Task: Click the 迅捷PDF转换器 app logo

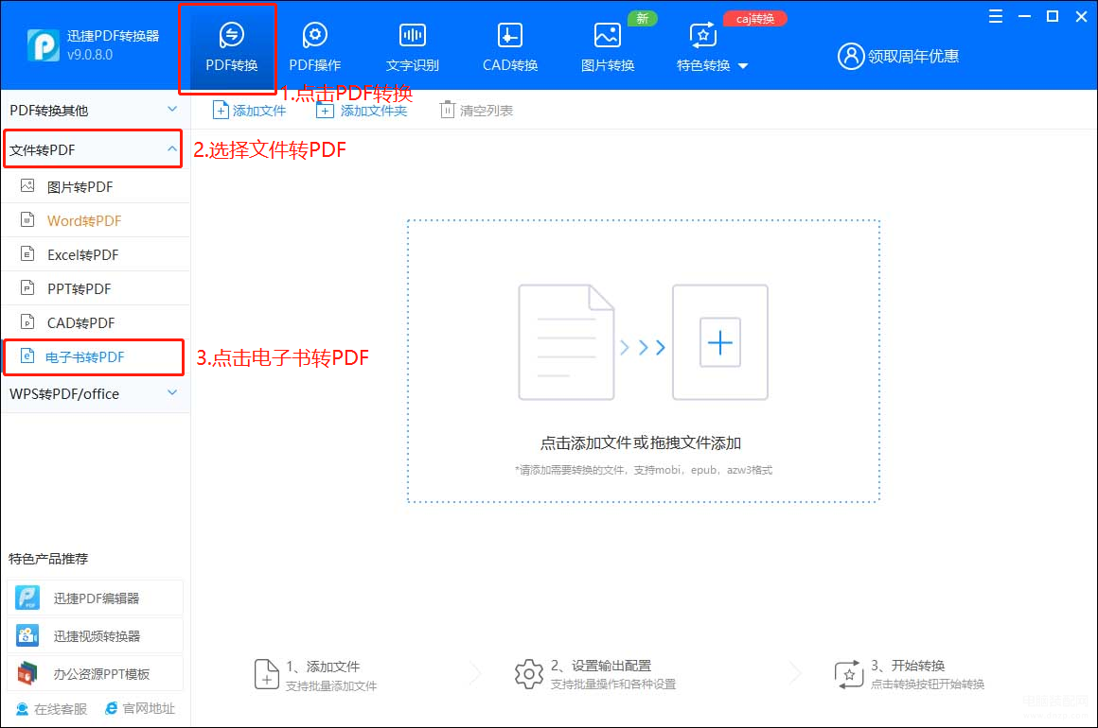Action: coord(43,45)
